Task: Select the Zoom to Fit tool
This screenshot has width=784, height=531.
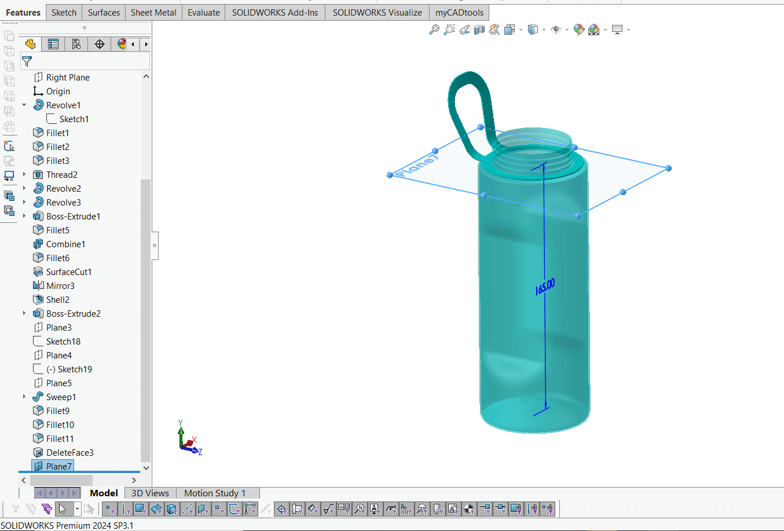Action: click(x=435, y=30)
